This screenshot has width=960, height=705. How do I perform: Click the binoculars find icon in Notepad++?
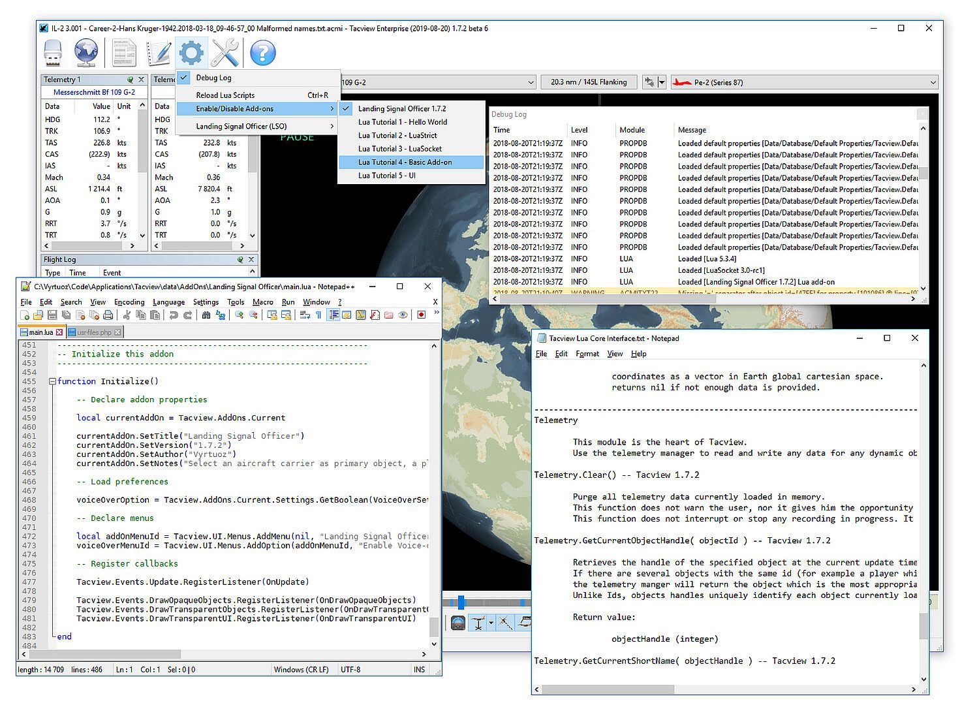(206, 315)
